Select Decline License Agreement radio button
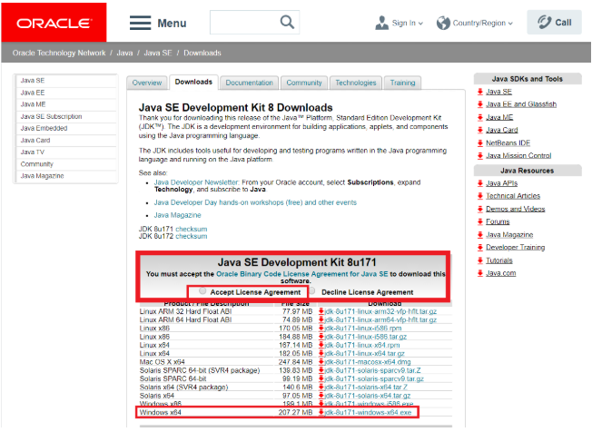592x432 pixels. click(x=311, y=291)
